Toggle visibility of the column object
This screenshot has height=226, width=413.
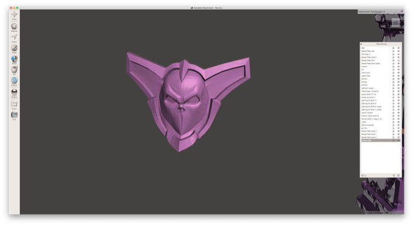[398, 67]
